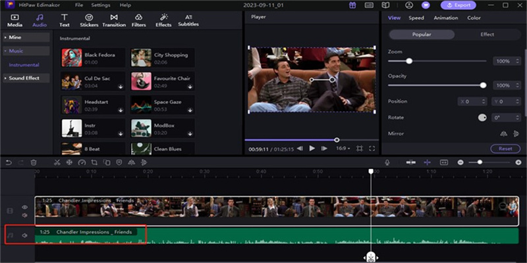Select the scissors split tool
Image resolution: width=527 pixels, height=263 pixels.
[57, 162]
